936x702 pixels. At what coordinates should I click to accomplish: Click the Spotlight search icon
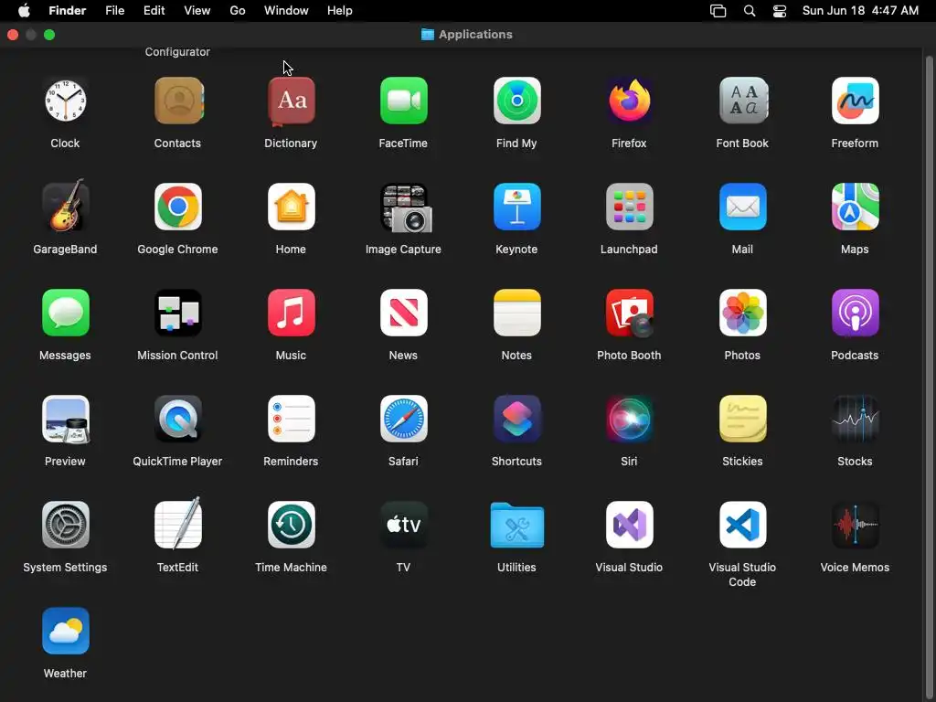coord(750,11)
